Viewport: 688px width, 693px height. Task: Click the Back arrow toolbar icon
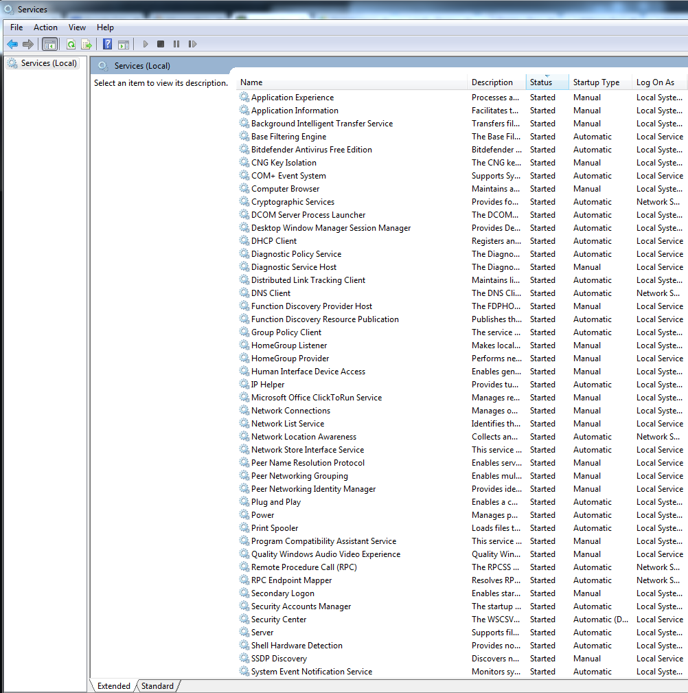coord(12,44)
